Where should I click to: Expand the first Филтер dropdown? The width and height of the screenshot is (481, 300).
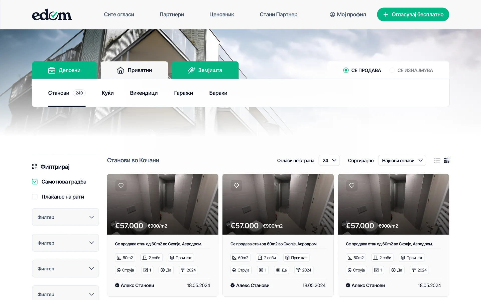pyautogui.click(x=65, y=217)
